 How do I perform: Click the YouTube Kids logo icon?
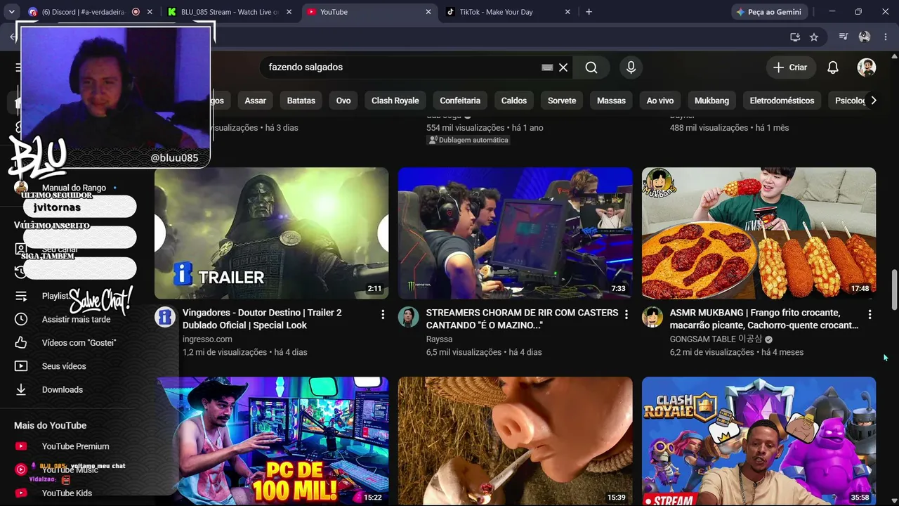click(21, 493)
